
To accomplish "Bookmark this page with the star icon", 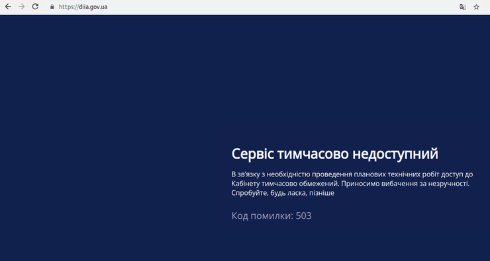I will [x=476, y=7].
